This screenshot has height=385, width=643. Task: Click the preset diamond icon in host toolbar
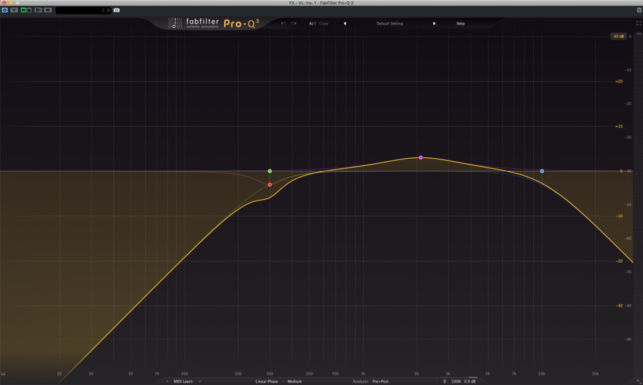pos(108,10)
